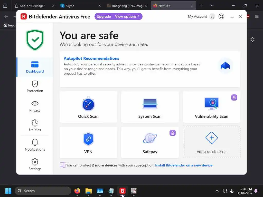Open File Explorer from the taskbar
Image resolution: width=263 pixels, height=197 pixels.
click(89, 191)
